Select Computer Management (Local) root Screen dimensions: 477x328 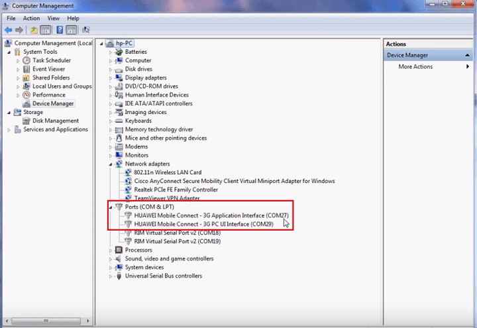click(x=53, y=43)
